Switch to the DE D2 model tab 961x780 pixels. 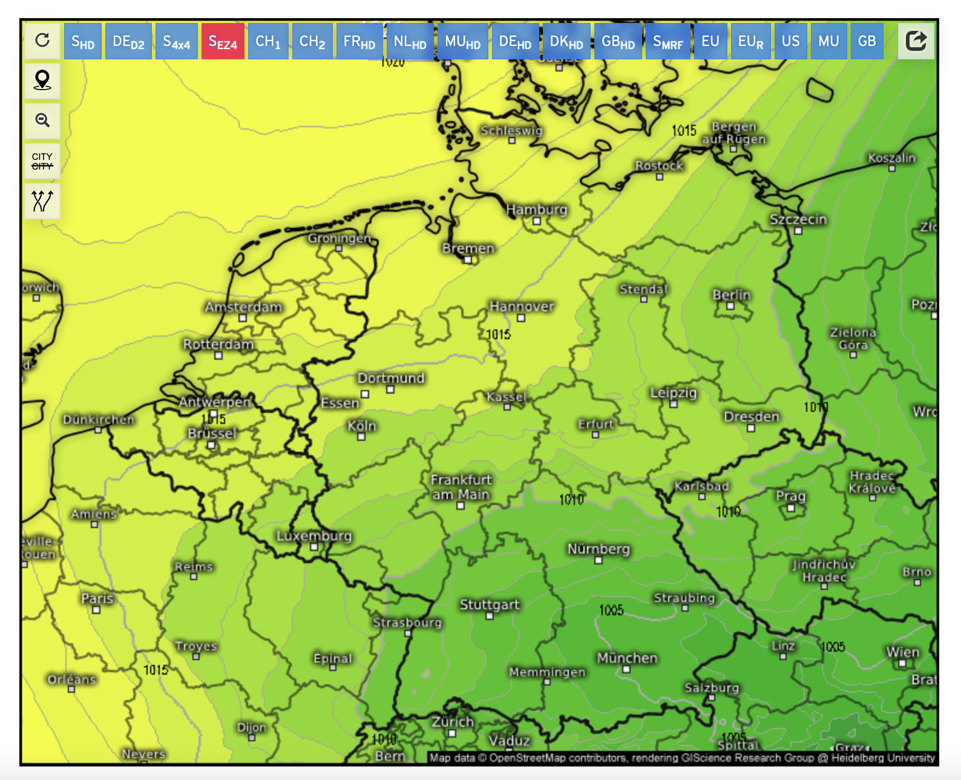[128, 42]
